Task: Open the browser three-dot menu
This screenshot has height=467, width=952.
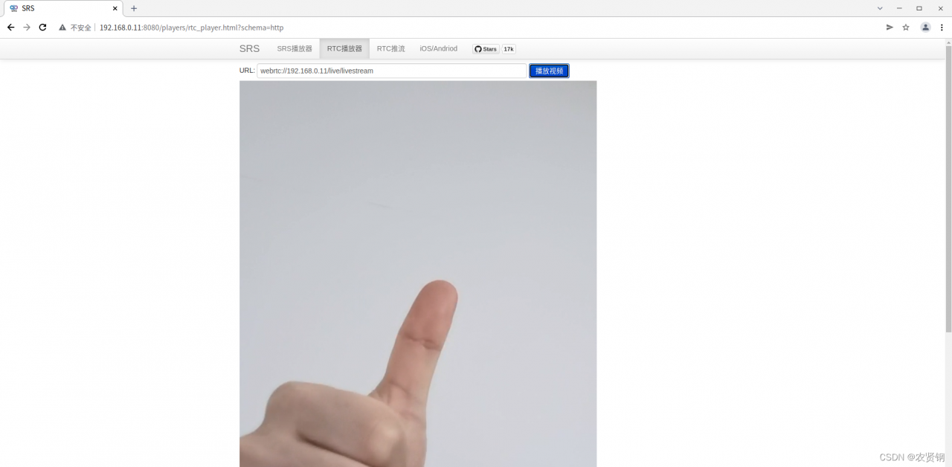Action: [x=942, y=28]
